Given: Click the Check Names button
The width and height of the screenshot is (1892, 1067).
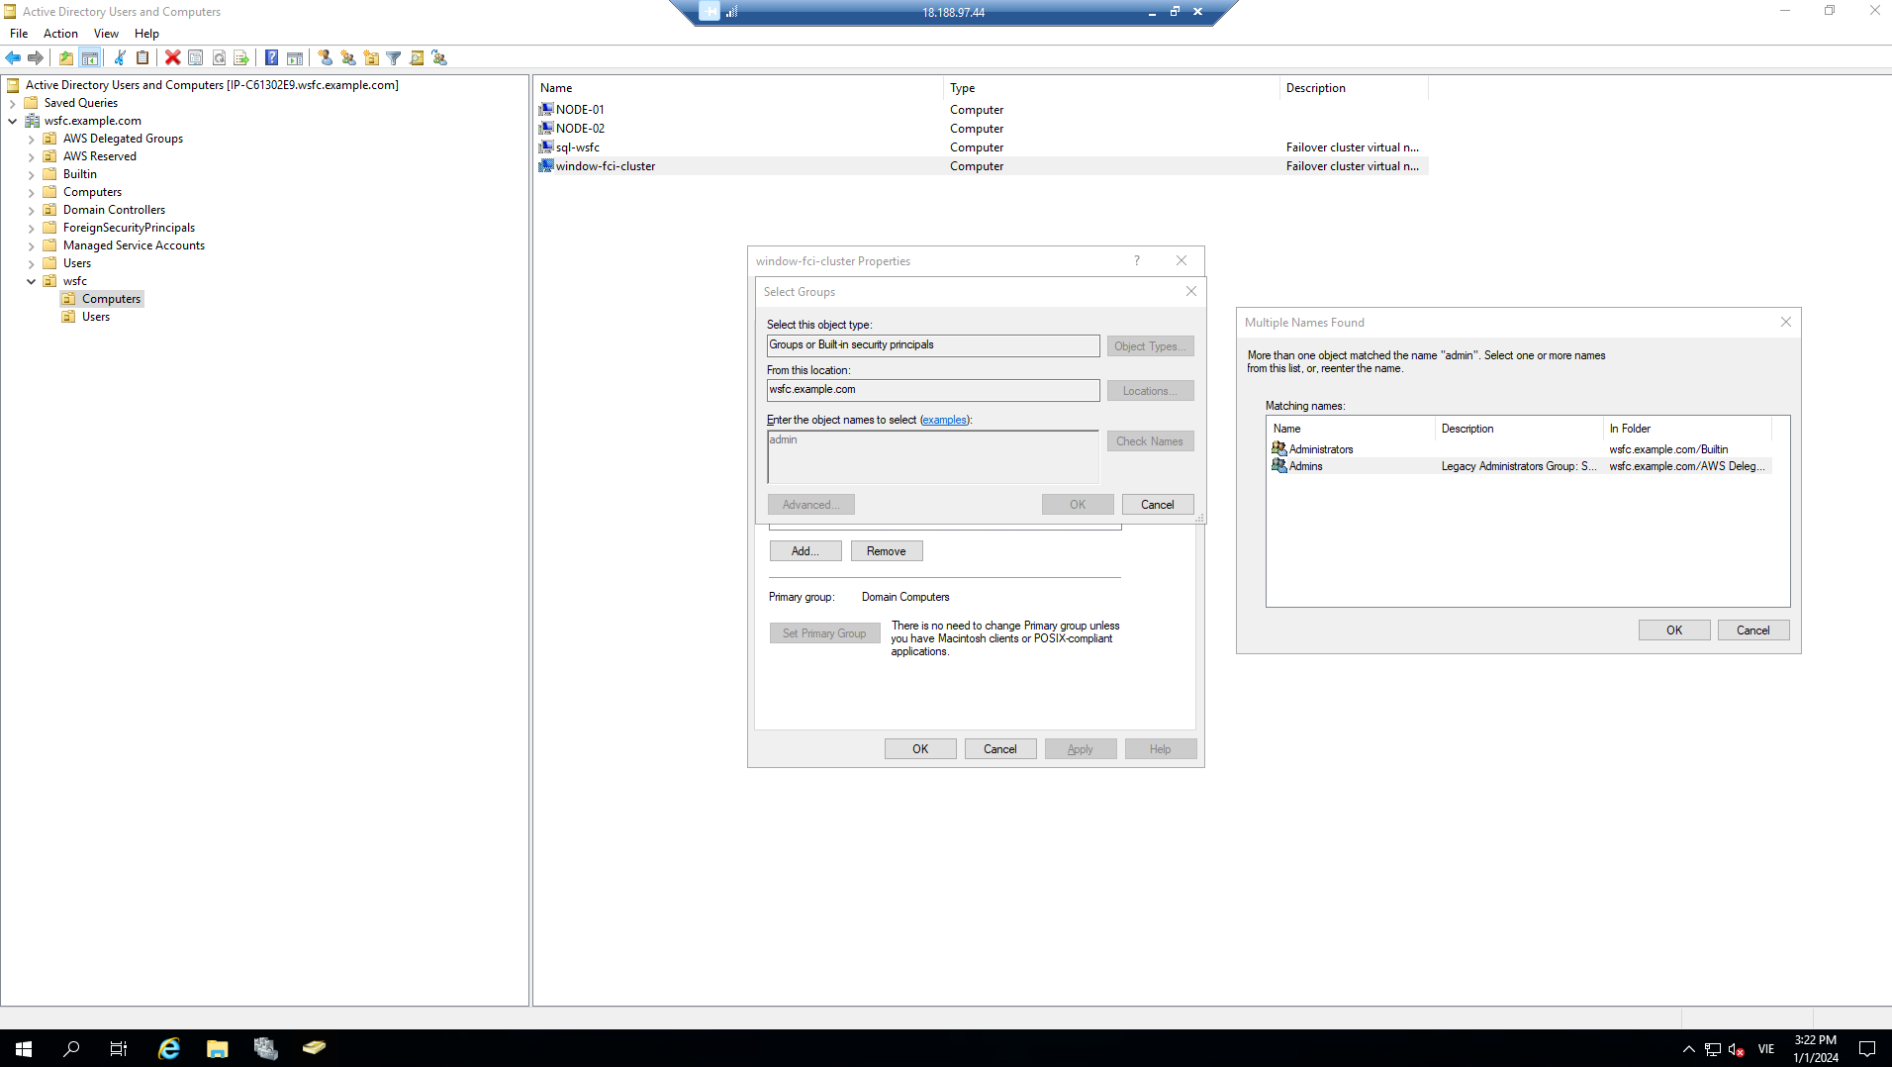Looking at the screenshot, I should tap(1150, 440).
